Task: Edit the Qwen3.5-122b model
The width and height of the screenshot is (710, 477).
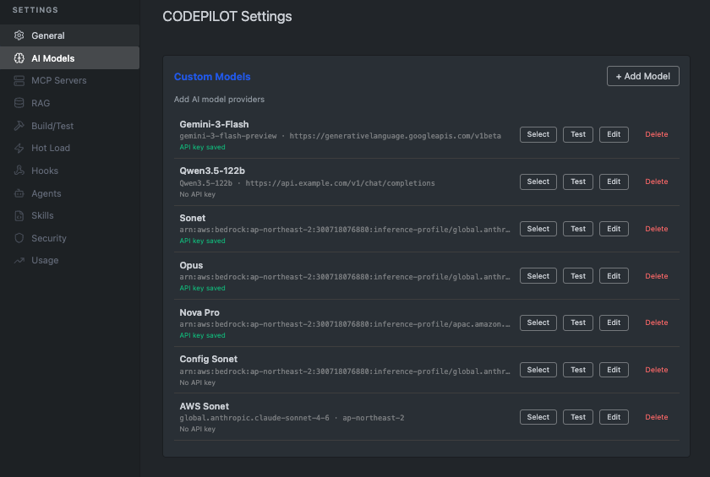Action: (614, 182)
